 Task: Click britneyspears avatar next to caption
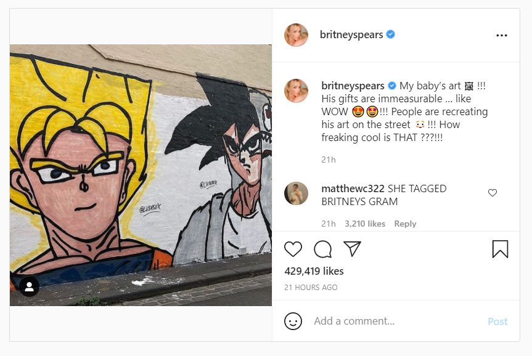pos(296,91)
